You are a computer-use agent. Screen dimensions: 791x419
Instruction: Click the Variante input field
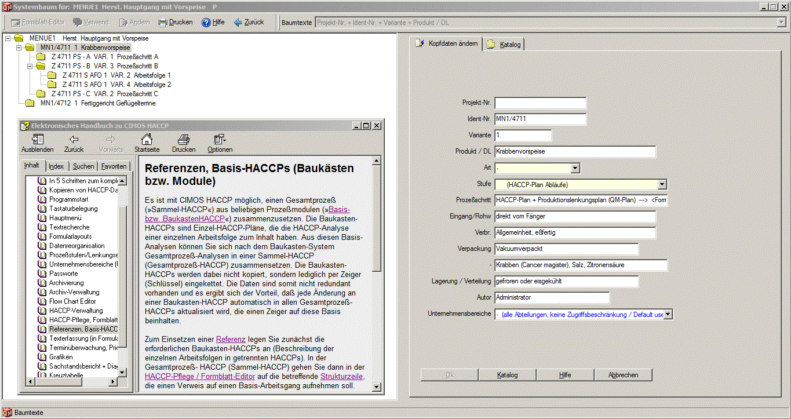point(523,136)
